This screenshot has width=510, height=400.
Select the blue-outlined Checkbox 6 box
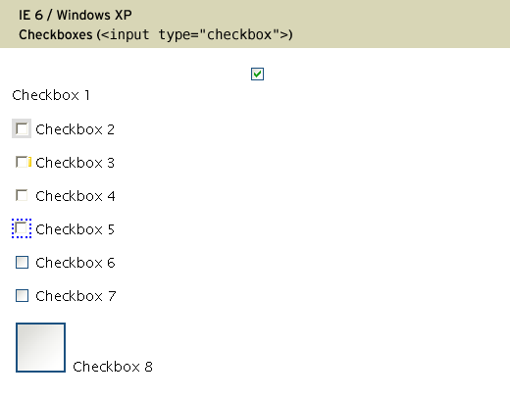coord(22,263)
